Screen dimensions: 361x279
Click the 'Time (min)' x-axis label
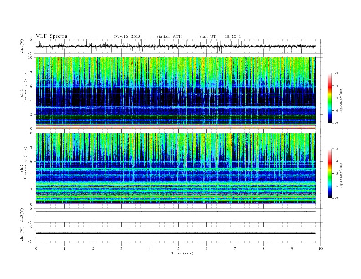tap(182, 253)
